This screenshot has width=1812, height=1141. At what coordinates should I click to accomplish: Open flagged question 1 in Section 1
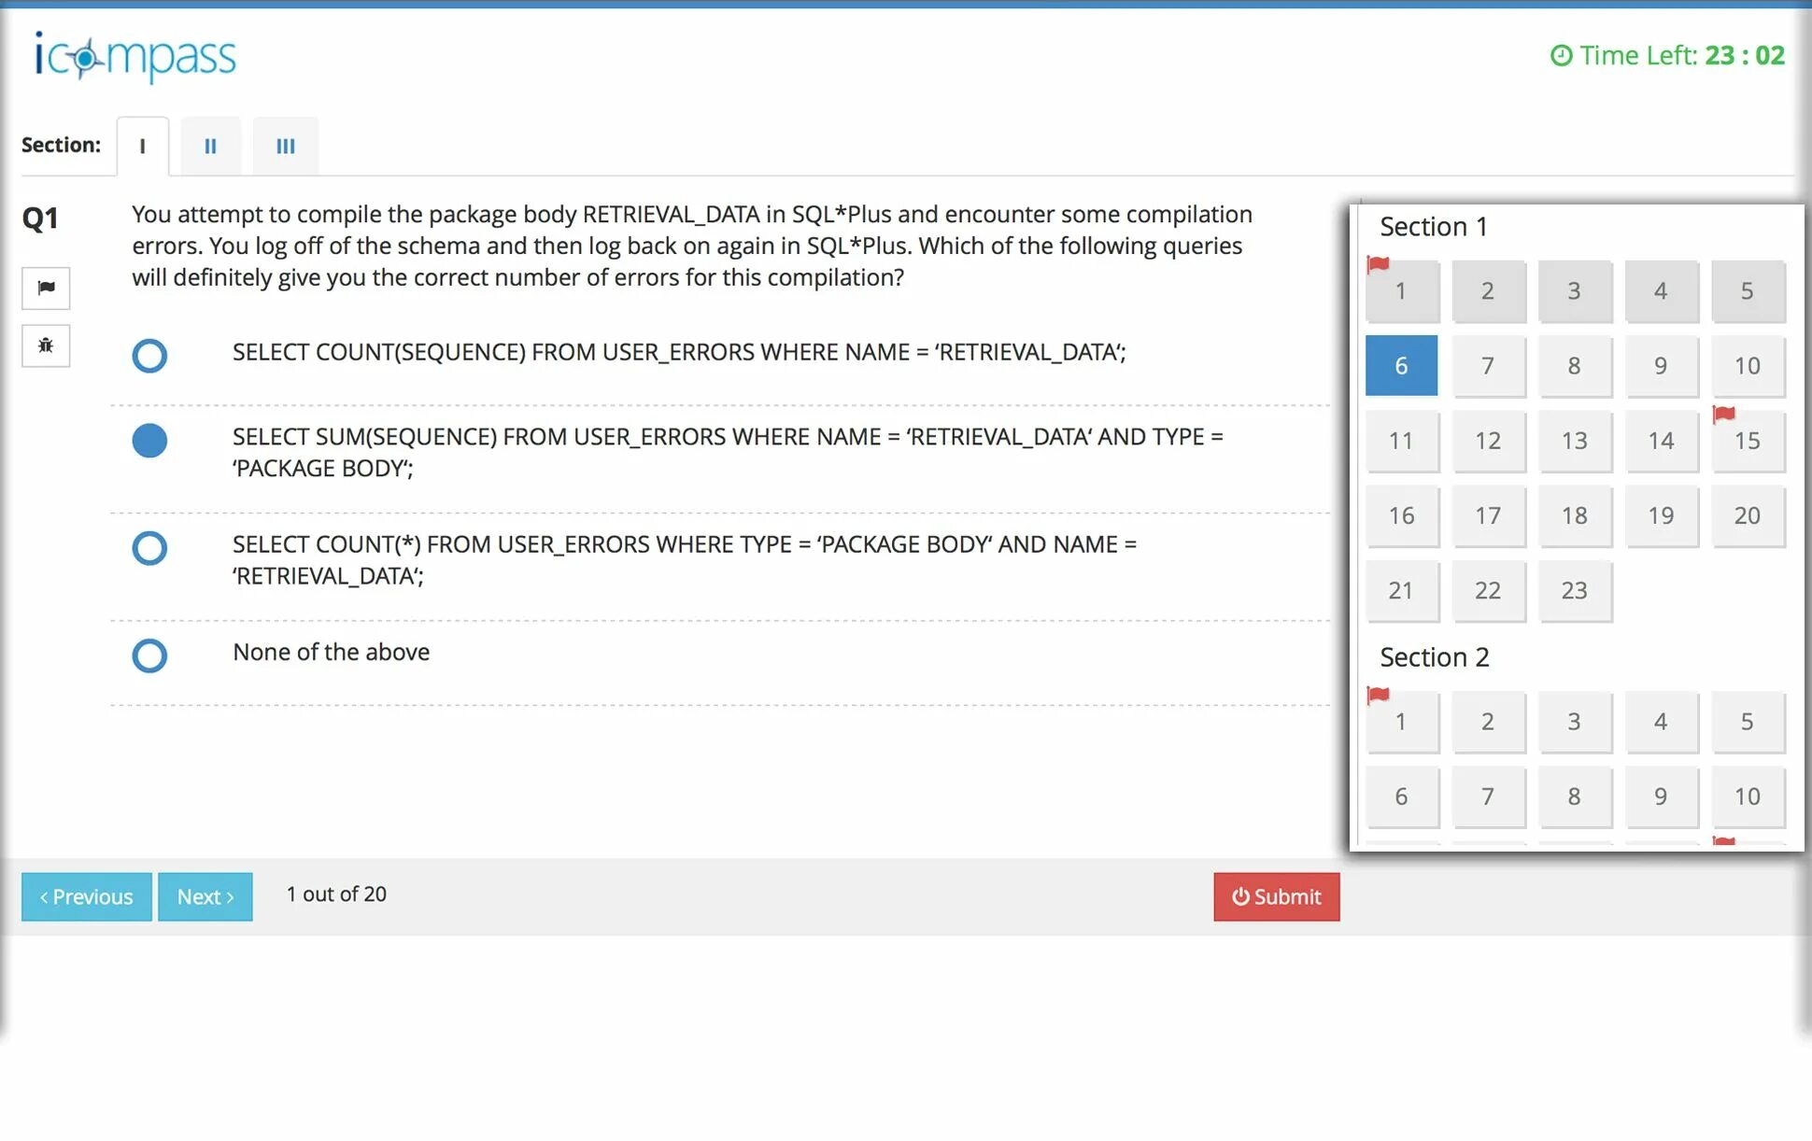[x=1400, y=291]
